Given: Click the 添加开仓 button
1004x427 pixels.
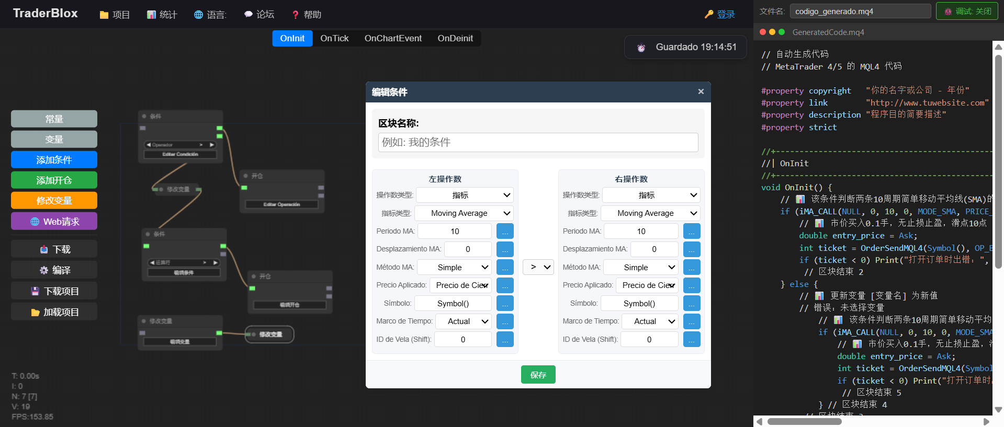Looking at the screenshot, I should [54, 180].
